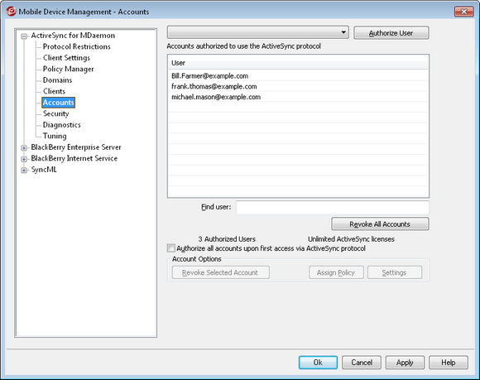Click Revoke All Accounts button
Viewport: 480px width, 380px height.
(380, 224)
